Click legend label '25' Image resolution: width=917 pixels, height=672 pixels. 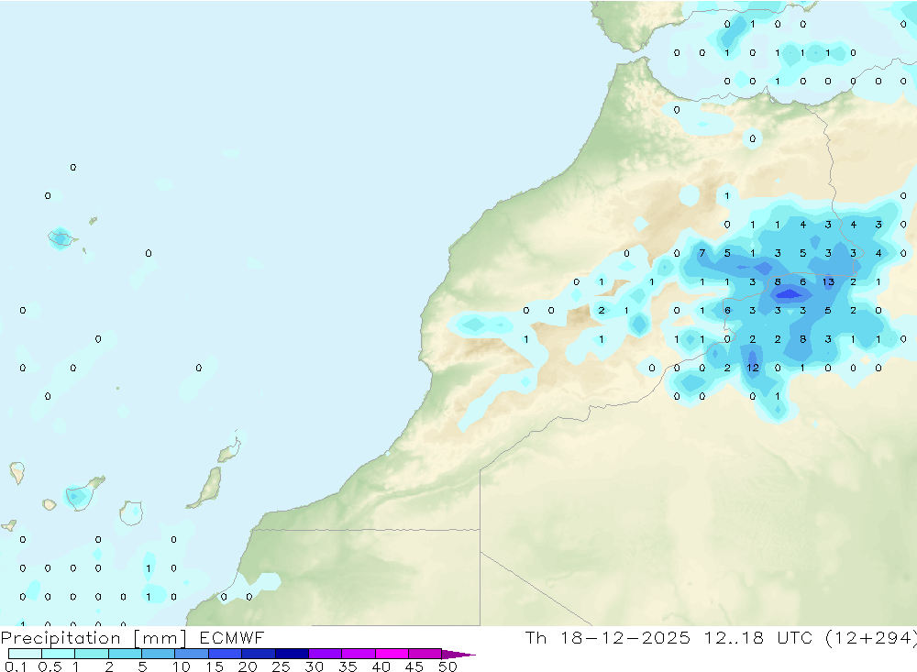(x=281, y=666)
